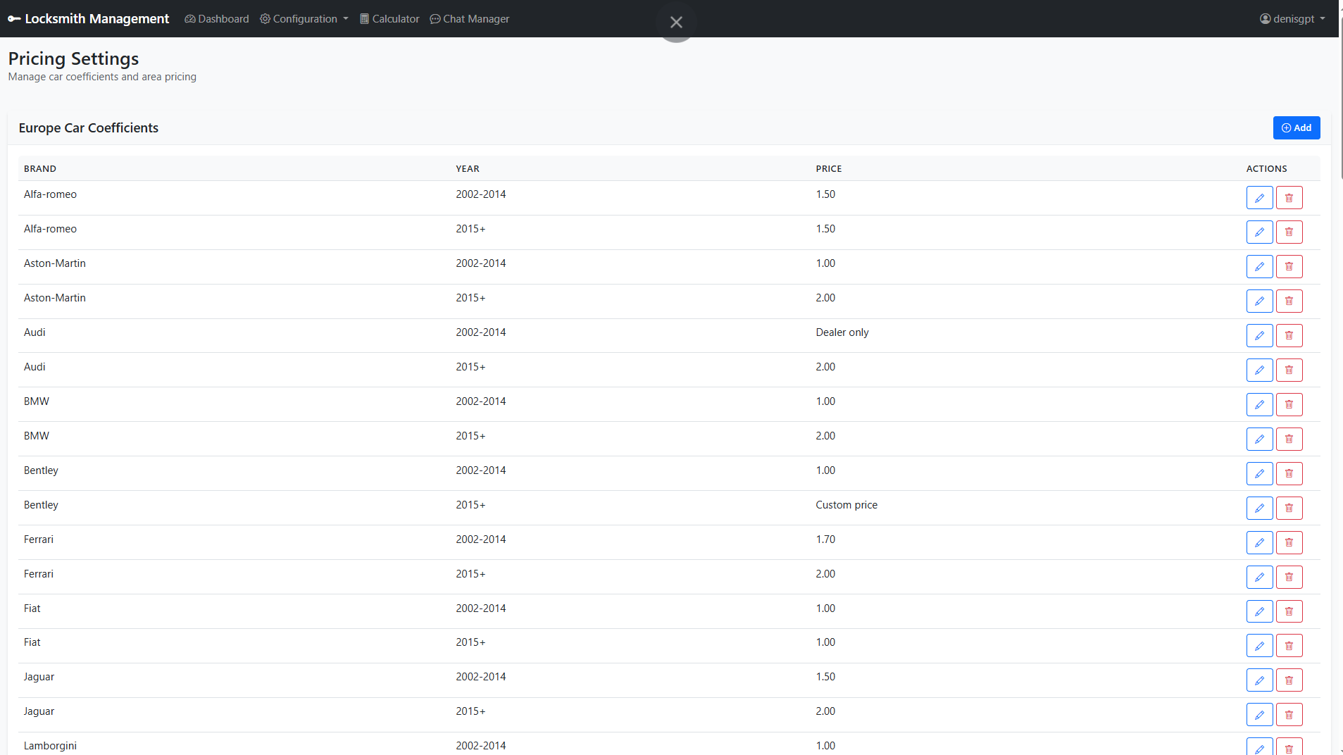Edit Jaguar 2002-2014 row
This screenshot has width=1343, height=755.
coord(1259,680)
